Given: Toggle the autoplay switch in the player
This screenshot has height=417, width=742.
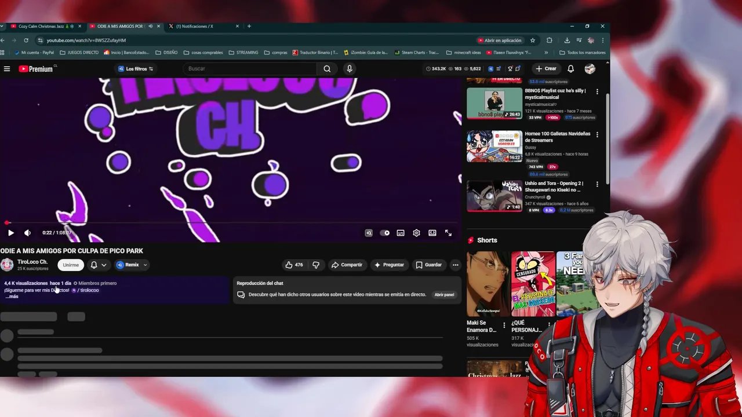Looking at the screenshot, I should [385, 233].
